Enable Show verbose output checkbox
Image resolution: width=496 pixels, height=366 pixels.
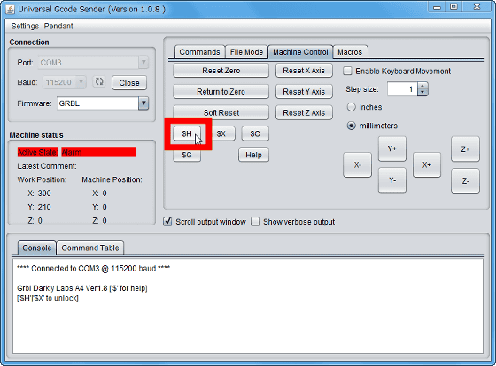point(255,222)
